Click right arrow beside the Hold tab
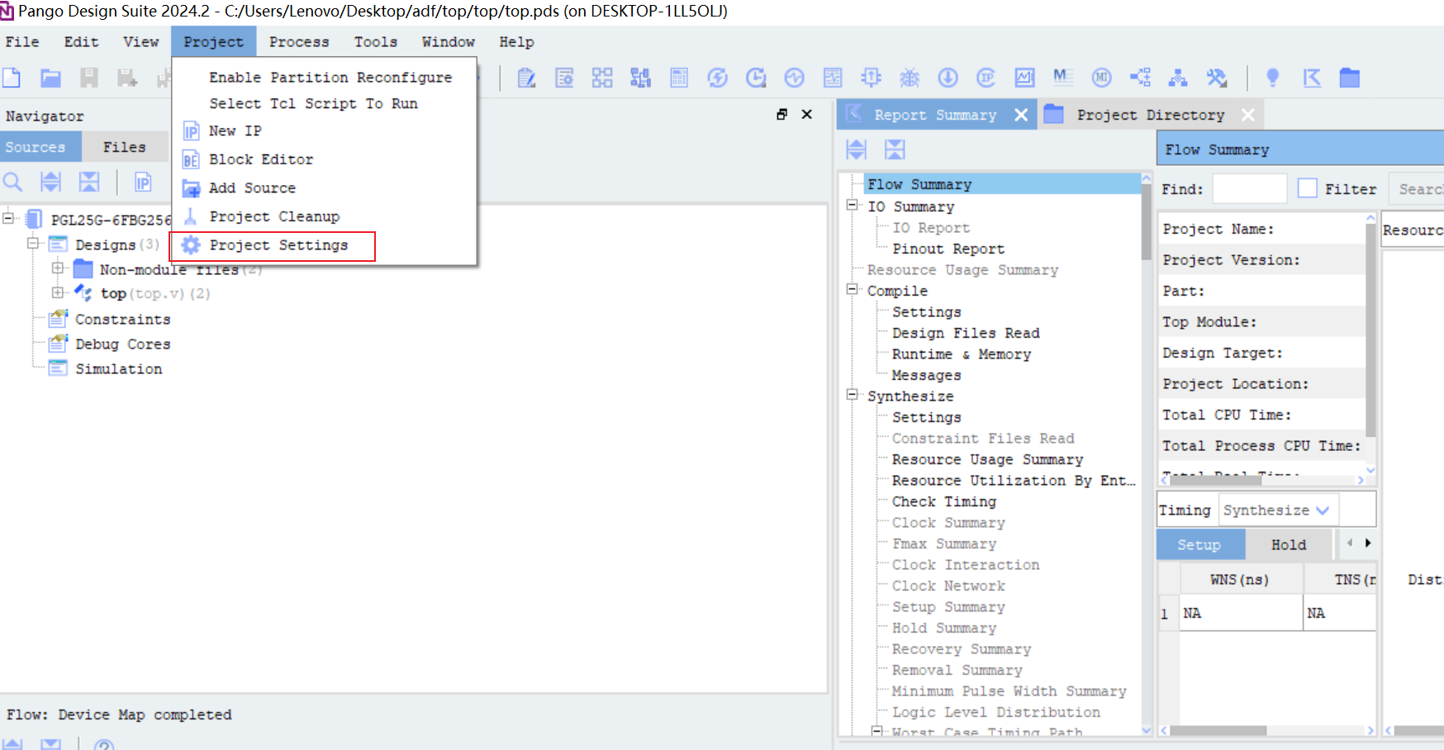The image size is (1444, 750). [1368, 544]
